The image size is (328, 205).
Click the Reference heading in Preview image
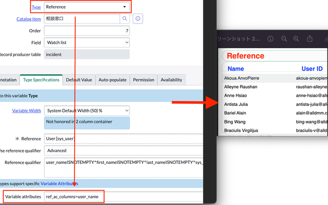point(245,56)
